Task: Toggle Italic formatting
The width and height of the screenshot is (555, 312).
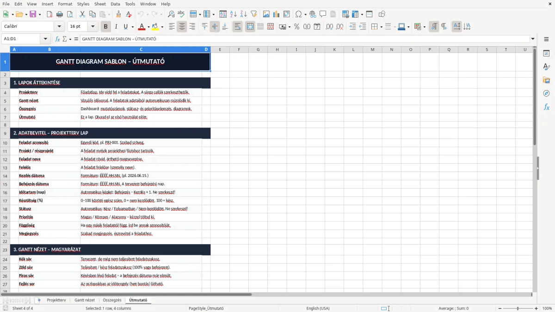Action: point(116,27)
